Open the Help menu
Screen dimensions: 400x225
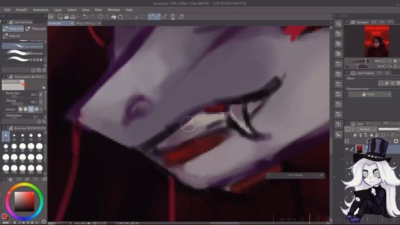pos(129,10)
